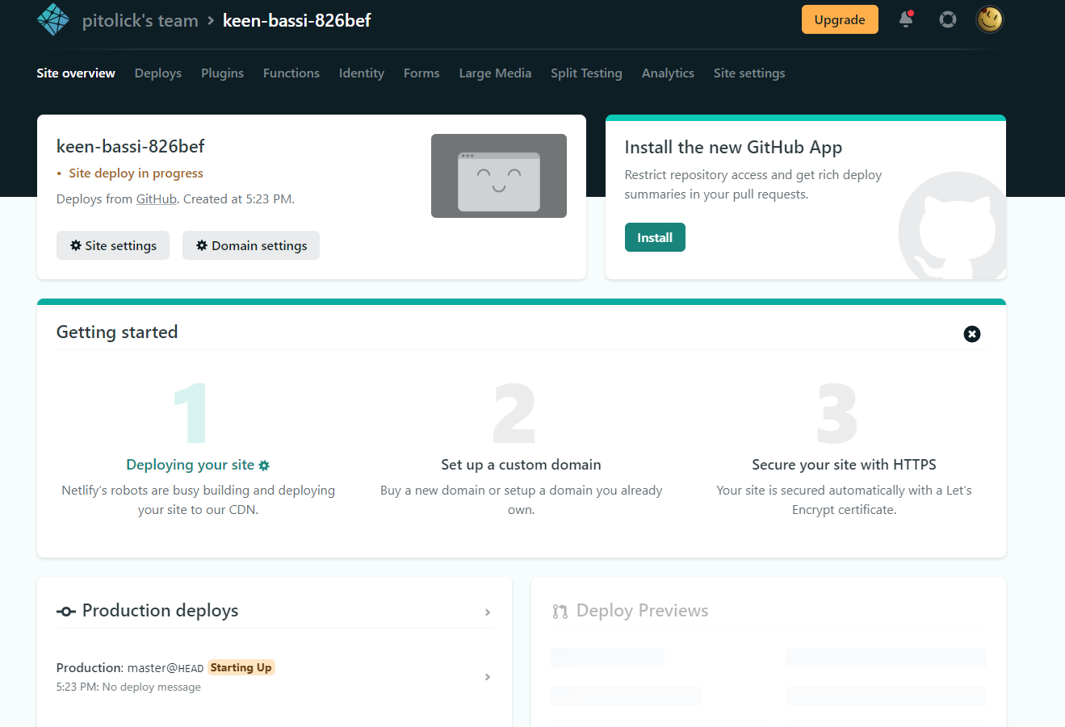Open the Production deploys heading
Screen dimensions: 1065x727
coord(161,611)
